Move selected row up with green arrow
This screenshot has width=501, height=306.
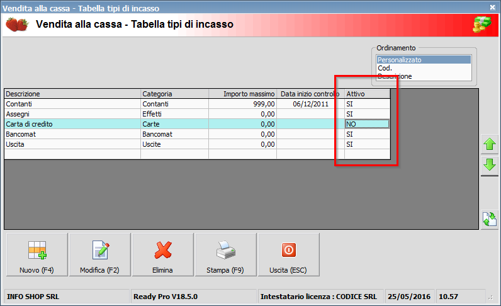(490, 144)
